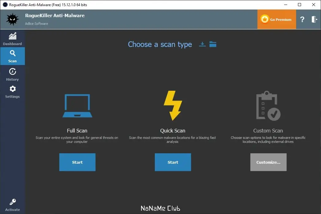The height and width of the screenshot is (214, 321).
Task: Open the Activate key tab
Action: pyautogui.click(x=13, y=205)
